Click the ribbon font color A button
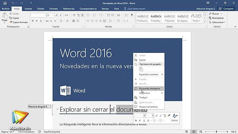This screenshot has width=238, height=134. [67, 21]
